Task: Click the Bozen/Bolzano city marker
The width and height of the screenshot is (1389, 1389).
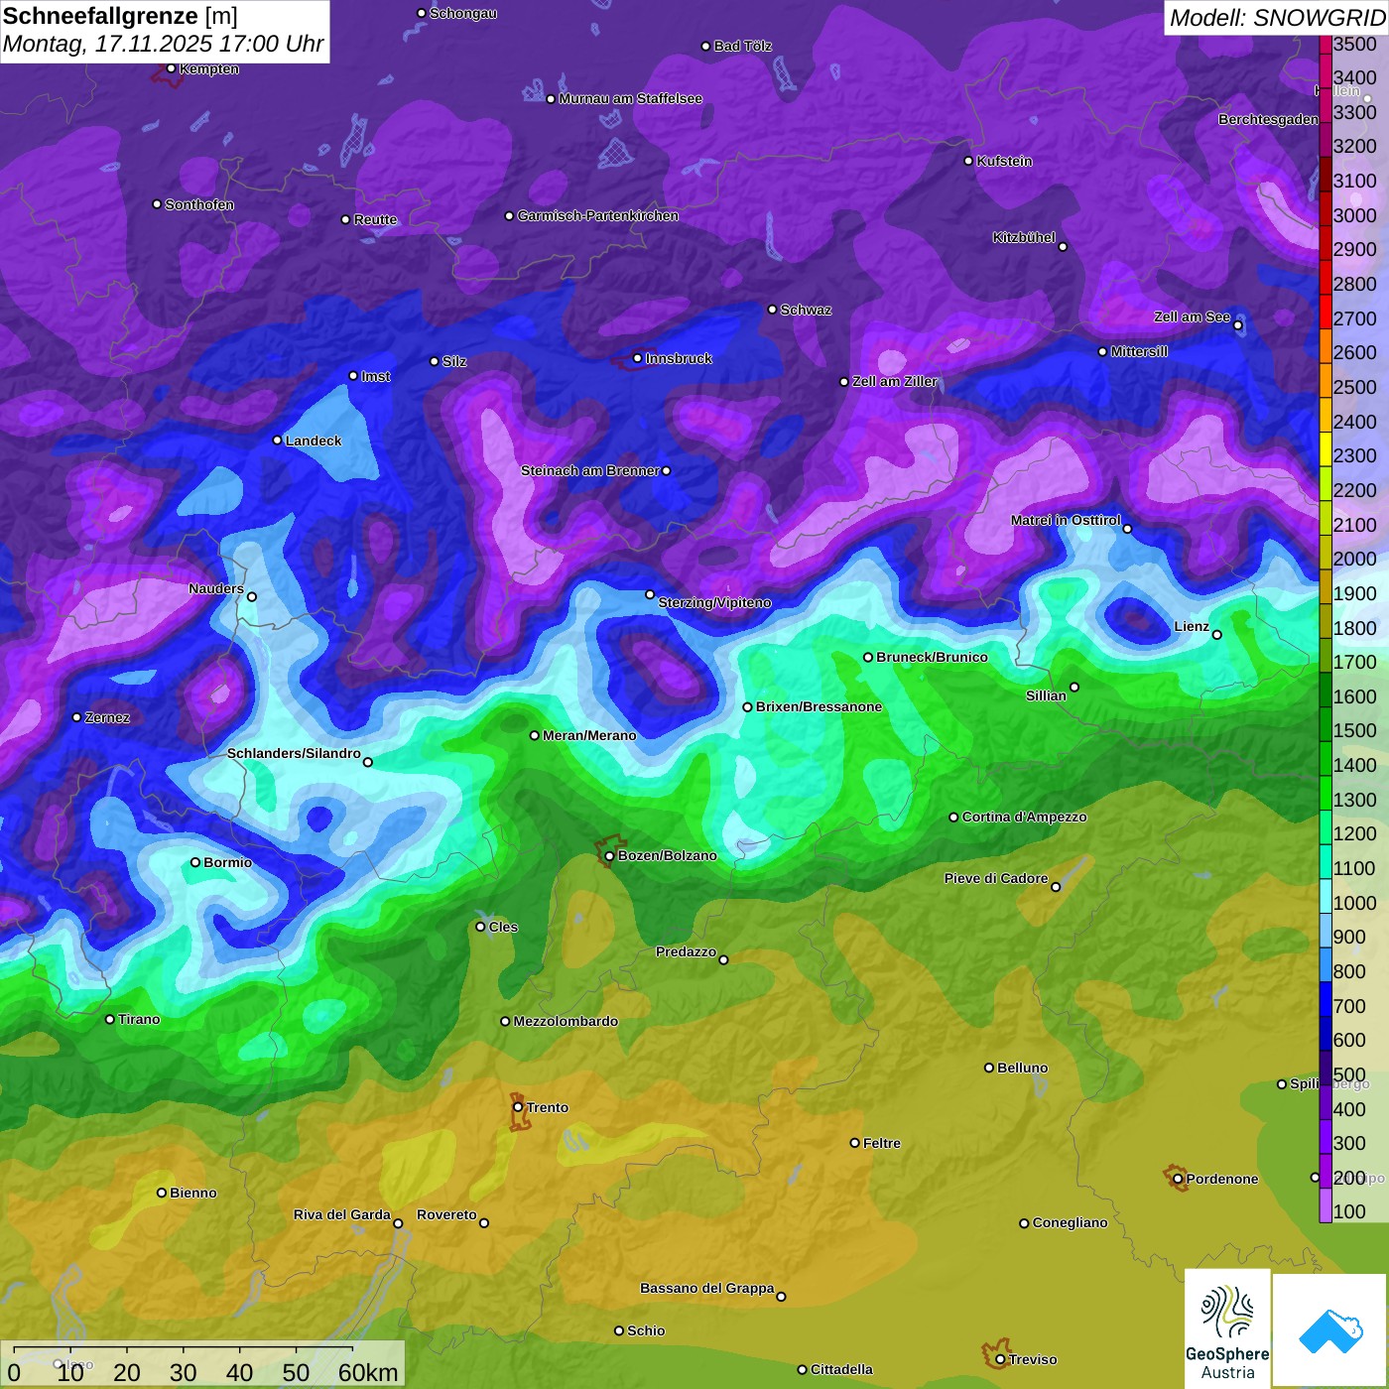Action: click(x=610, y=855)
